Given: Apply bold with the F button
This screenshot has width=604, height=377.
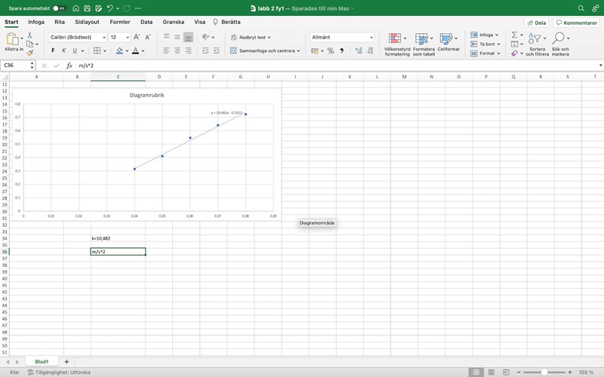Looking at the screenshot, I should [53, 51].
